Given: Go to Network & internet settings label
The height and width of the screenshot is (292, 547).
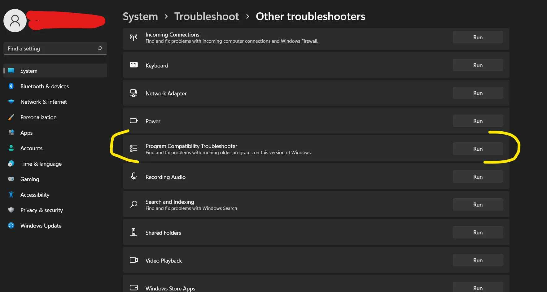Looking at the screenshot, I should [x=44, y=102].
